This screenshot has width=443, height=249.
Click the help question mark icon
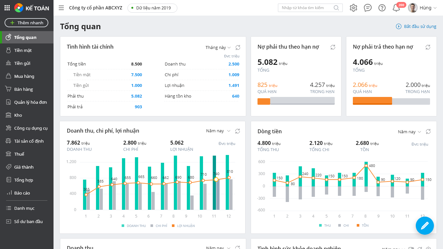[x=382, y=8]
